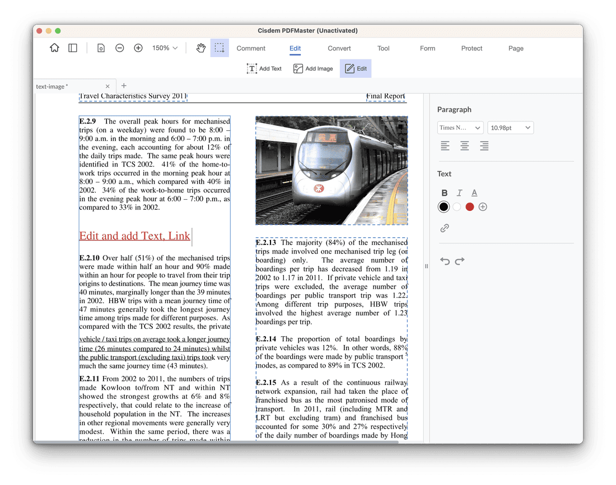Click the green window zoom button
616x485 pixels.
58,31
